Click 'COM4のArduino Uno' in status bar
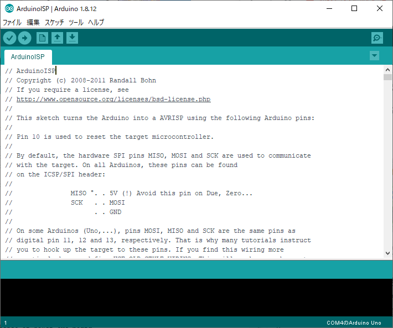393x328 pixels. [x=354, y=322]
